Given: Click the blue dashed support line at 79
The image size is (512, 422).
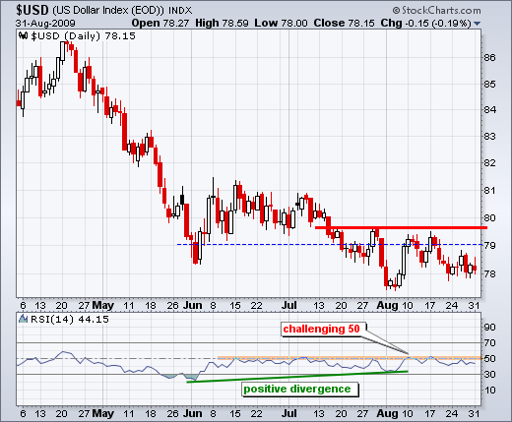Looking at the screenshot, I should [x=329, y=244].
